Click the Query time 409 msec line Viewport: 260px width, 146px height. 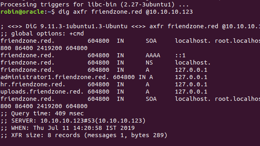click(42, 113)
